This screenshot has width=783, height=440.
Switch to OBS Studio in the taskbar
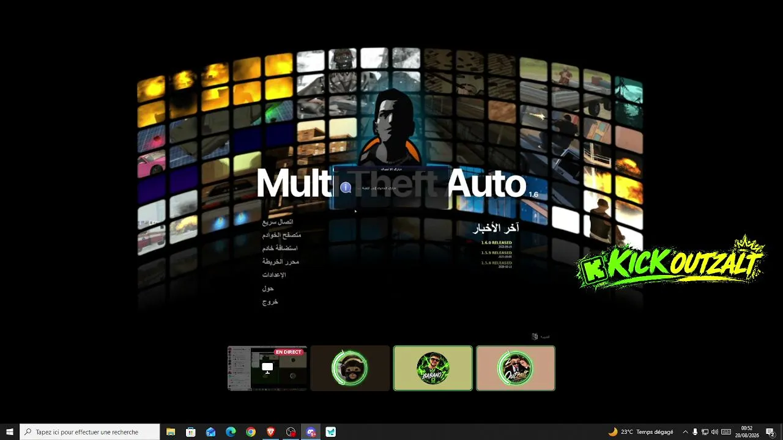click(291, 432)
